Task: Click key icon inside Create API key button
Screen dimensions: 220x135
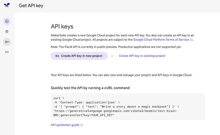Action: (57, 56)
